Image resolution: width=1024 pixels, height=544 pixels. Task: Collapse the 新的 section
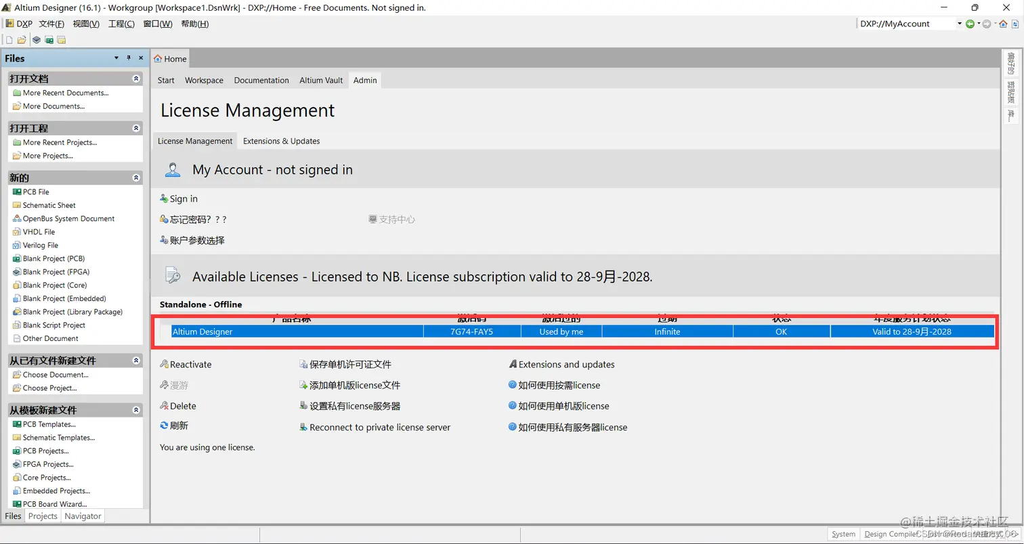(x=136, y=178)
